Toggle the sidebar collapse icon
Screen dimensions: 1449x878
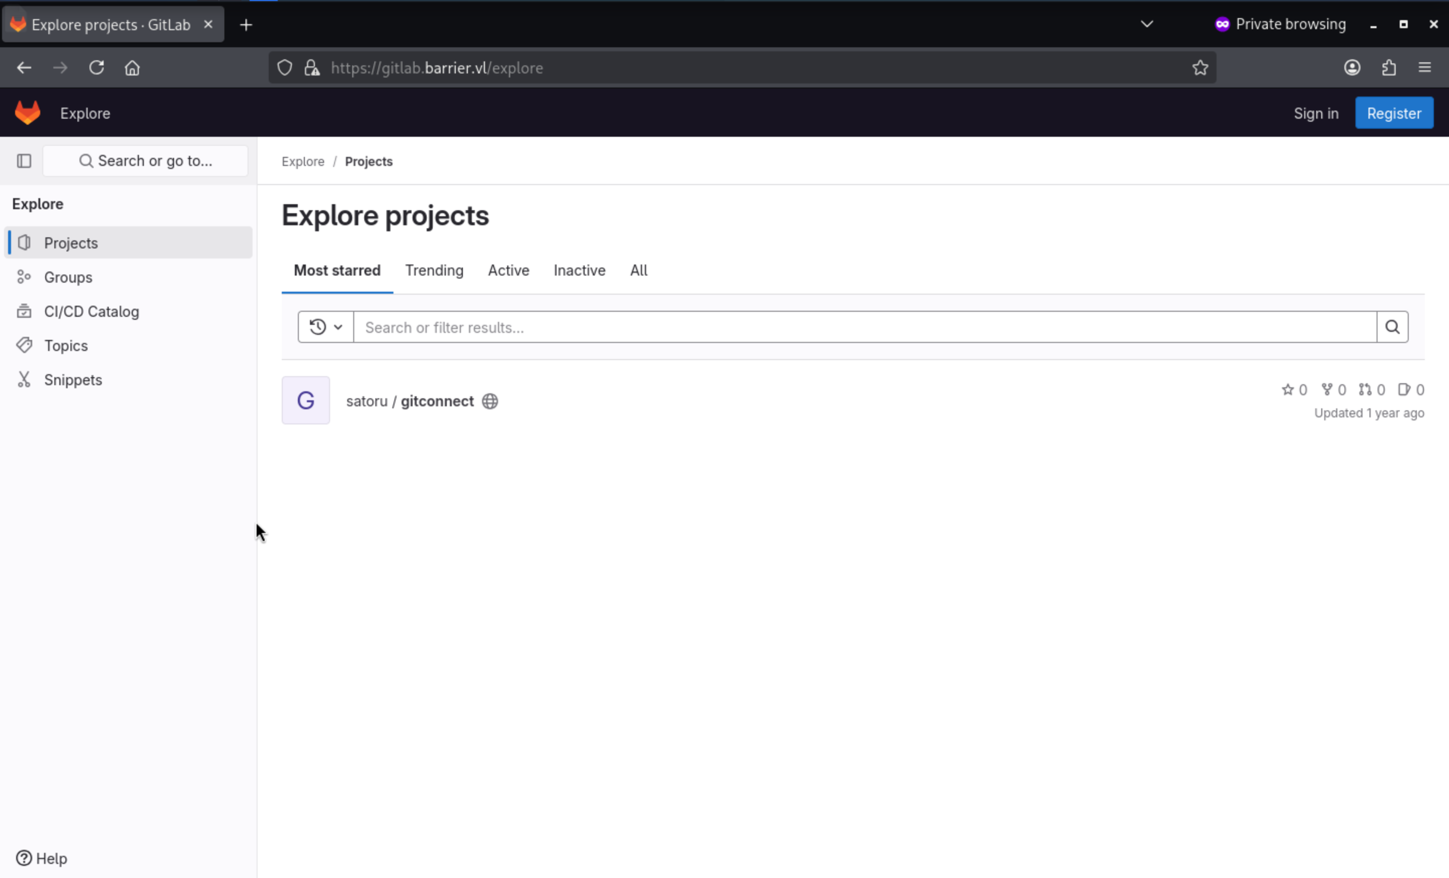pos(24,160)
